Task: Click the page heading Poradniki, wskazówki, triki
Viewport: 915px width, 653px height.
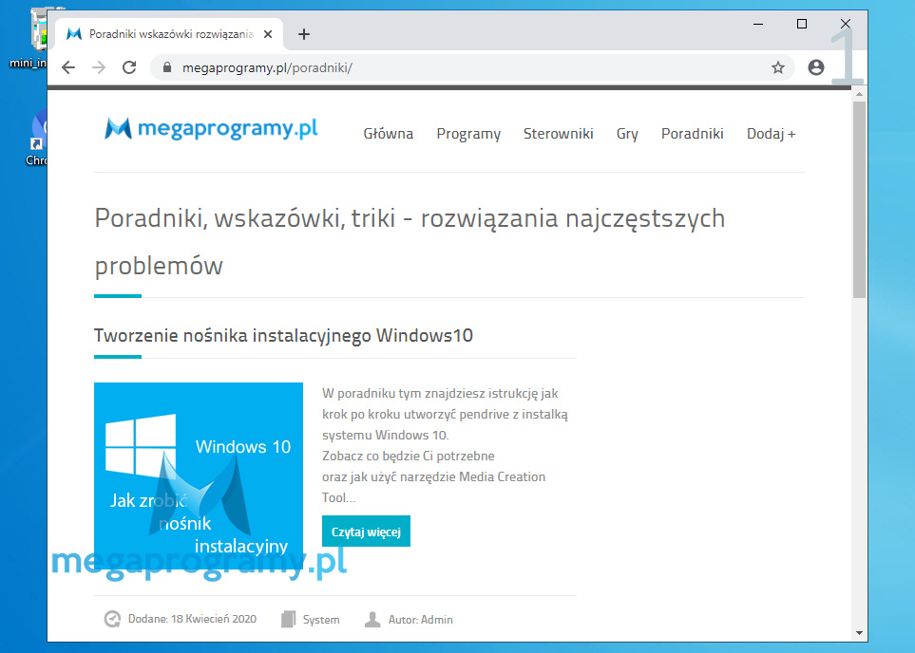Action: [410, 241]
